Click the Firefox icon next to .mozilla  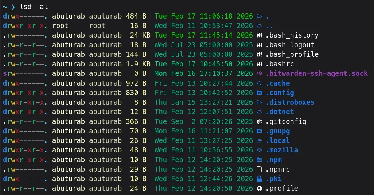(259, 150)
